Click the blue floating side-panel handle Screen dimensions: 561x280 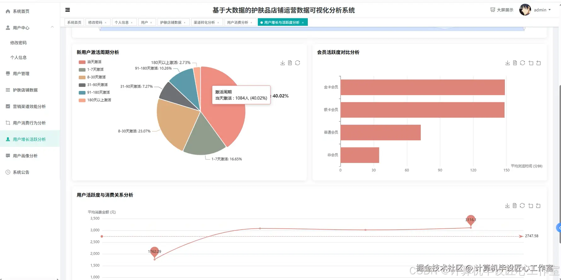559,227
